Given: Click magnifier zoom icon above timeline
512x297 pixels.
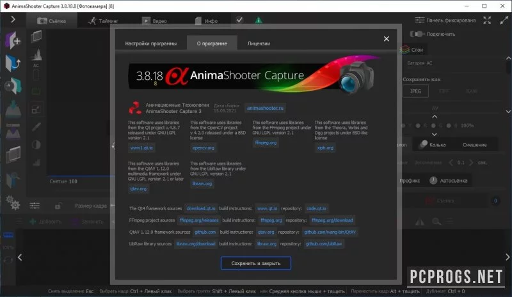Looking at the screenshot, I should [436, 222].
